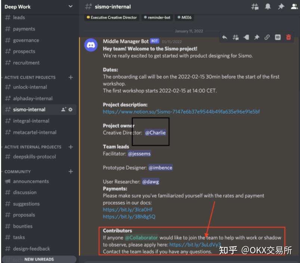Image resolution: width=300 pixels, height=263 pixels.
Task: Collapse Active Client Projects category
Action: [x=30, y=77]
